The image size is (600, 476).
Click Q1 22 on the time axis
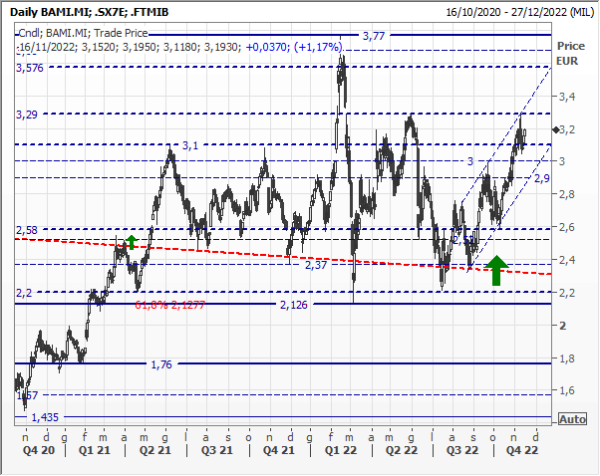[x=344, y=449]
